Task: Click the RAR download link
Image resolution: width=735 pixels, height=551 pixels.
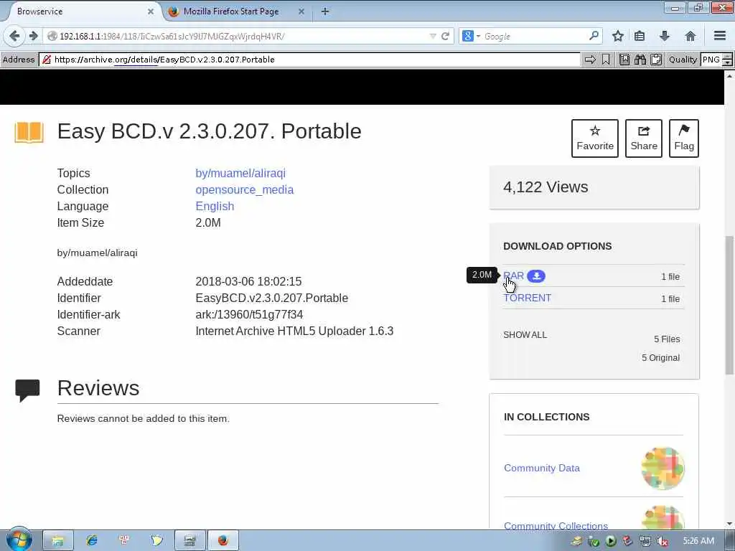Action: pos(514,275)
